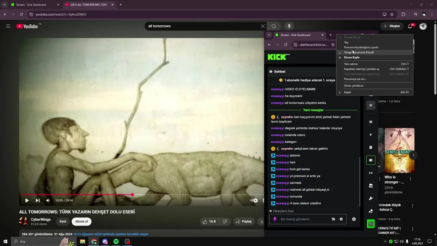Viewport: 437px width, 246px height.
Task: Toggle the autoplay switch in player
Action: (254, 201)
